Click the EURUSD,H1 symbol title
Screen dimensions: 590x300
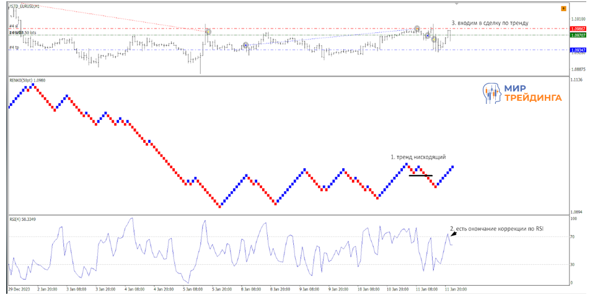(x=25, y=6)
